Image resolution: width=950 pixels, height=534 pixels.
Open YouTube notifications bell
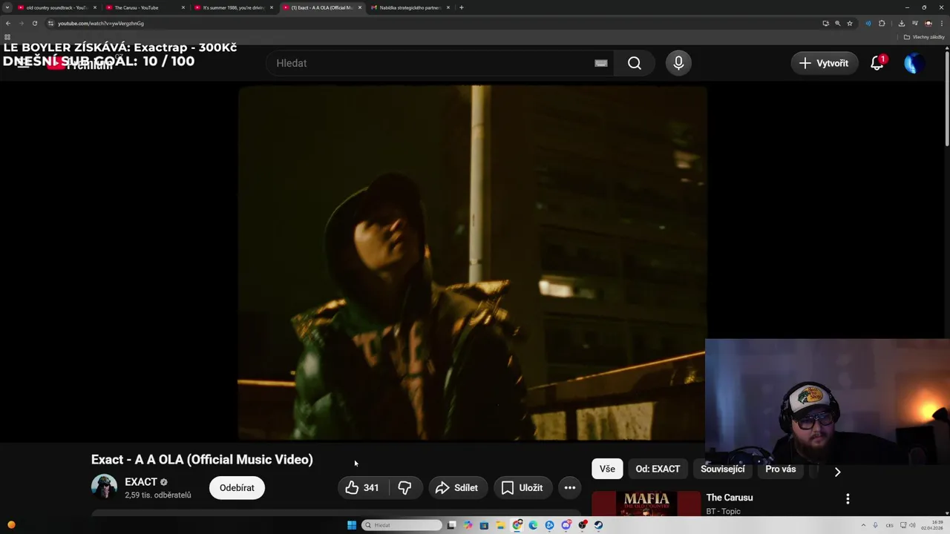(877, 63)
